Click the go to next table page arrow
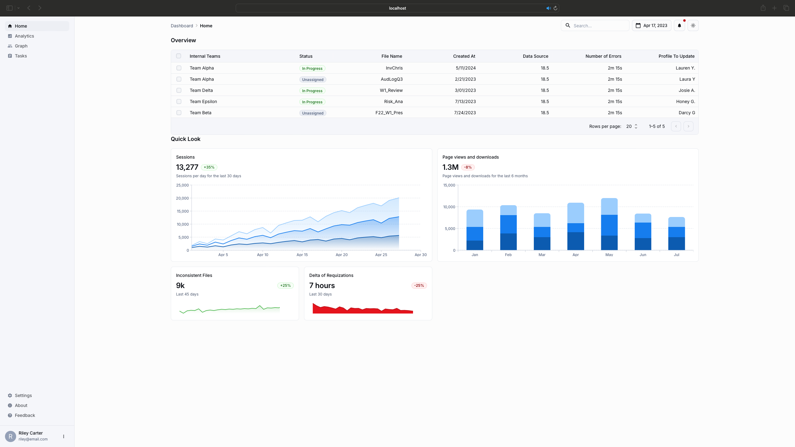Image resolution: width=795 pixels, height=447 pixels. (x=688, y=126)
